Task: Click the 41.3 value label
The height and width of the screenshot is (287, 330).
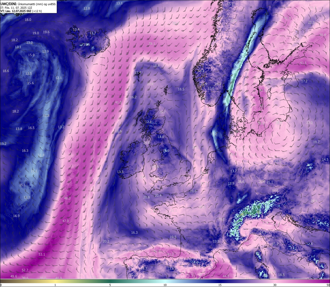Action: coord(118,102)
